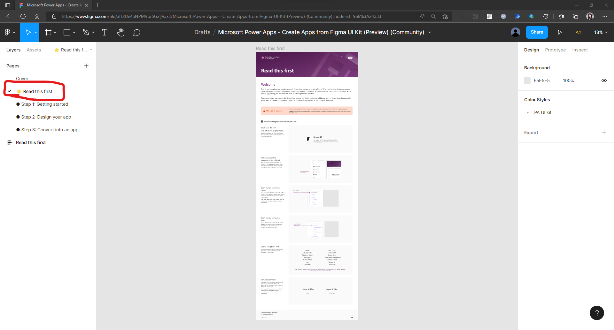The width and height of the screenshot is (614, 330).
Task: Expand Move tool options chevron
Action: click(36, 32)
